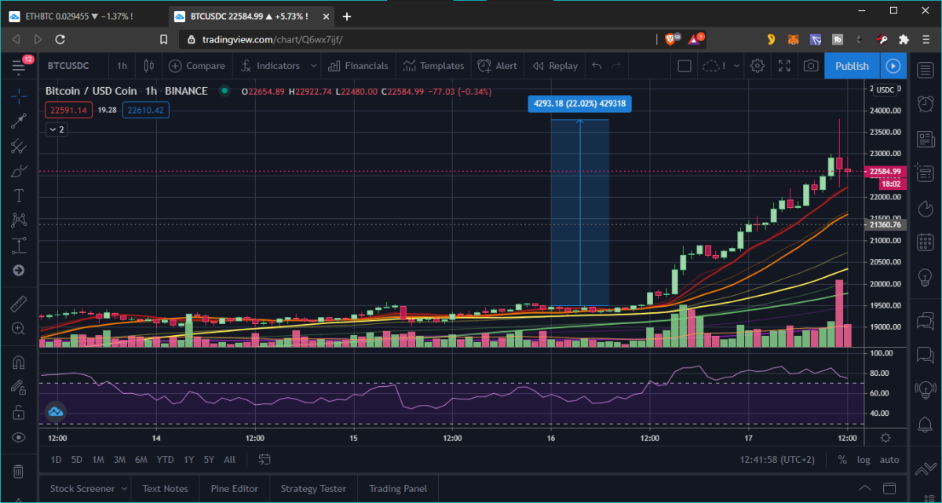Activate the zoom in tool
Screen dimensions: 942x503
19,328
